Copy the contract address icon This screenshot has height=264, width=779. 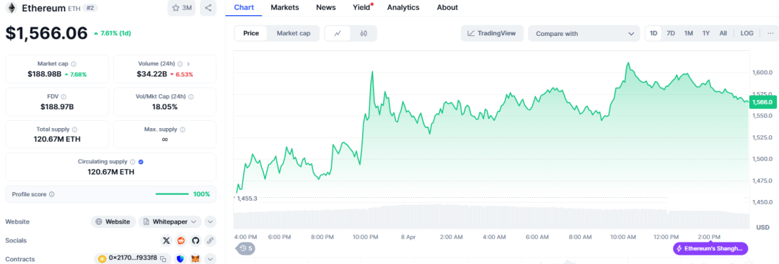click(x=164, y=258)
